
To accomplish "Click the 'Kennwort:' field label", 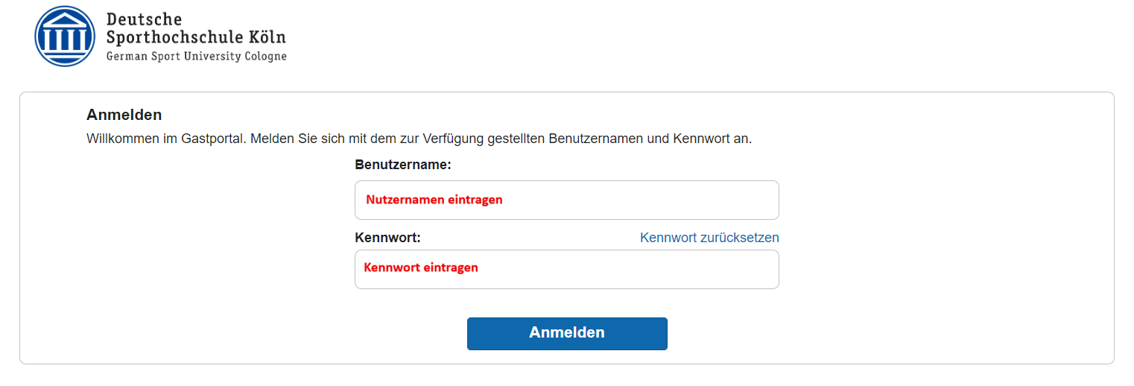I will pos(388,238).
